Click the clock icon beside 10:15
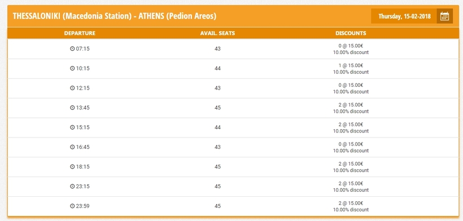Viewport: 463px width, 221px height. 72,68
